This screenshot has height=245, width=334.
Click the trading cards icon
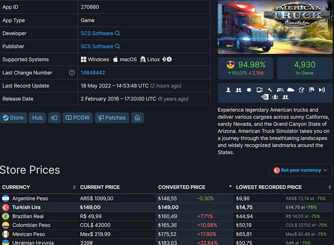pos(259,90)
